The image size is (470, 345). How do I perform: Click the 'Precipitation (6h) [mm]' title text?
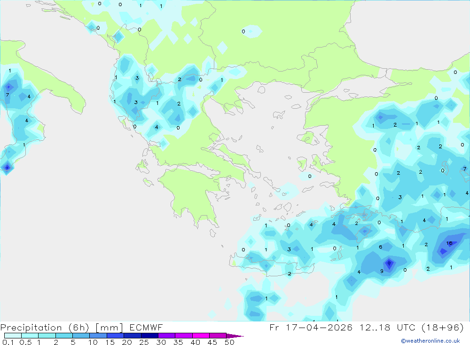62,328
